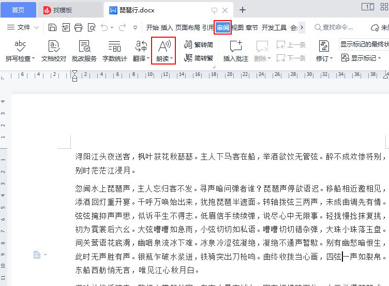Click the paragraph layout icon in the left margin
This screenshot has height=286, width=389.
pos(37,255)
